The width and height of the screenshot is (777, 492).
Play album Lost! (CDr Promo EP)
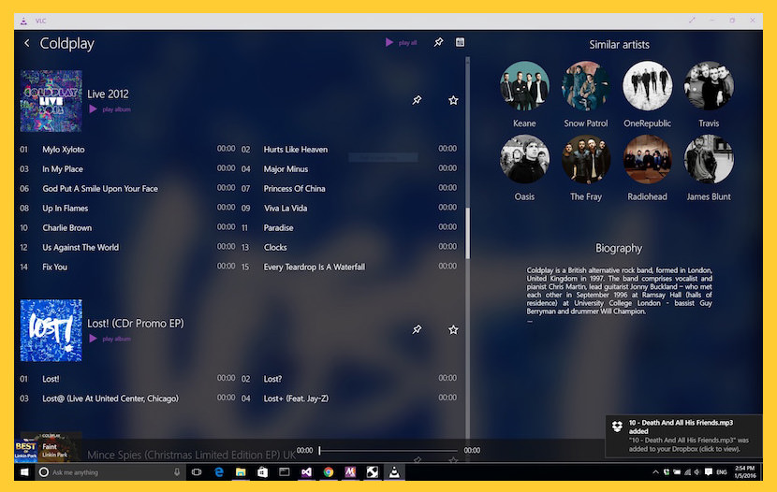click(110, 339)
